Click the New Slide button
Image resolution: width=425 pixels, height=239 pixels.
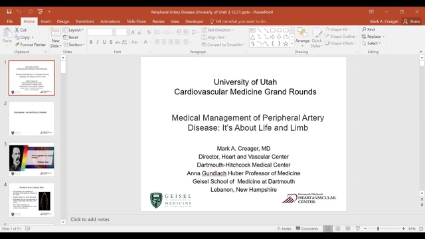pos(56,37)
